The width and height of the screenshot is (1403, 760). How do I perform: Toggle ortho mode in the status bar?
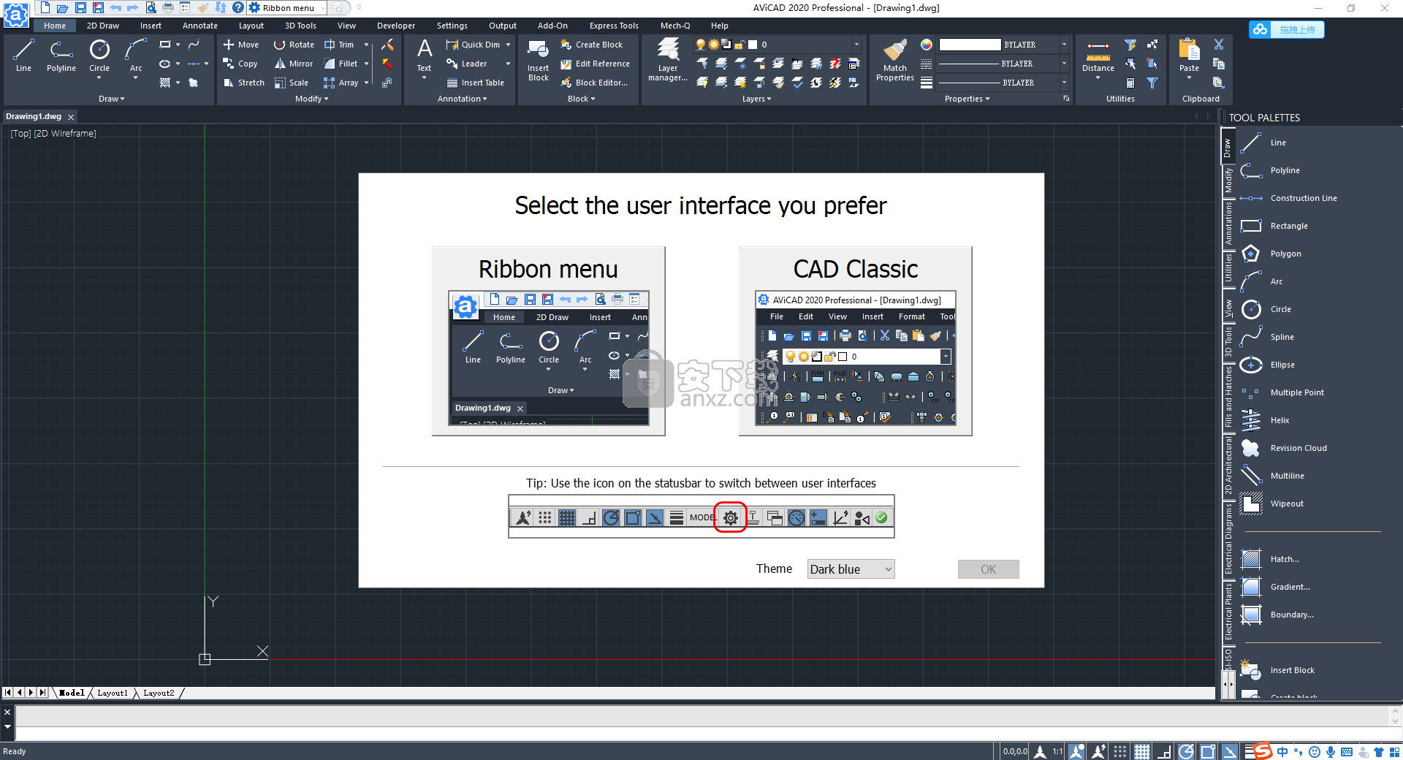coord(1164,751)
